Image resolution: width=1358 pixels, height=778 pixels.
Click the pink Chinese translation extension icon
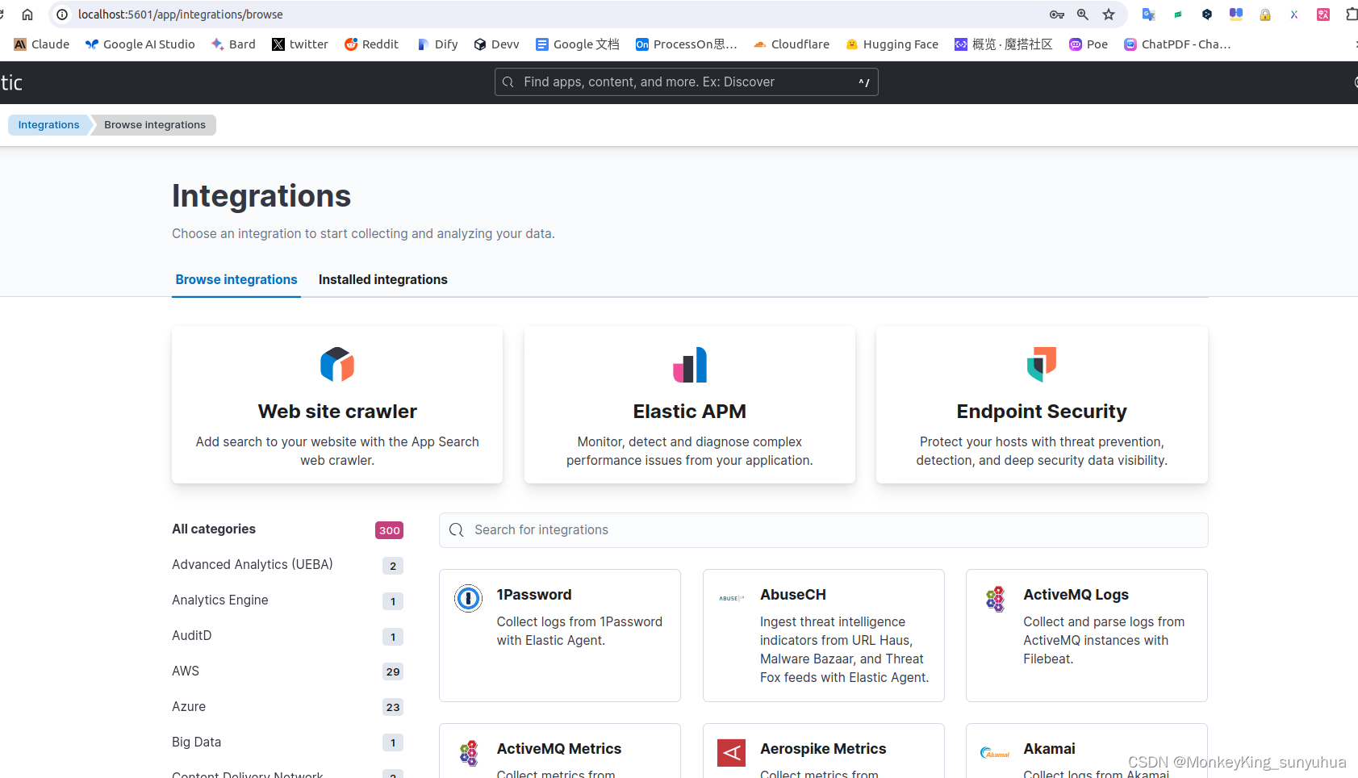[x=1323, y=15]
